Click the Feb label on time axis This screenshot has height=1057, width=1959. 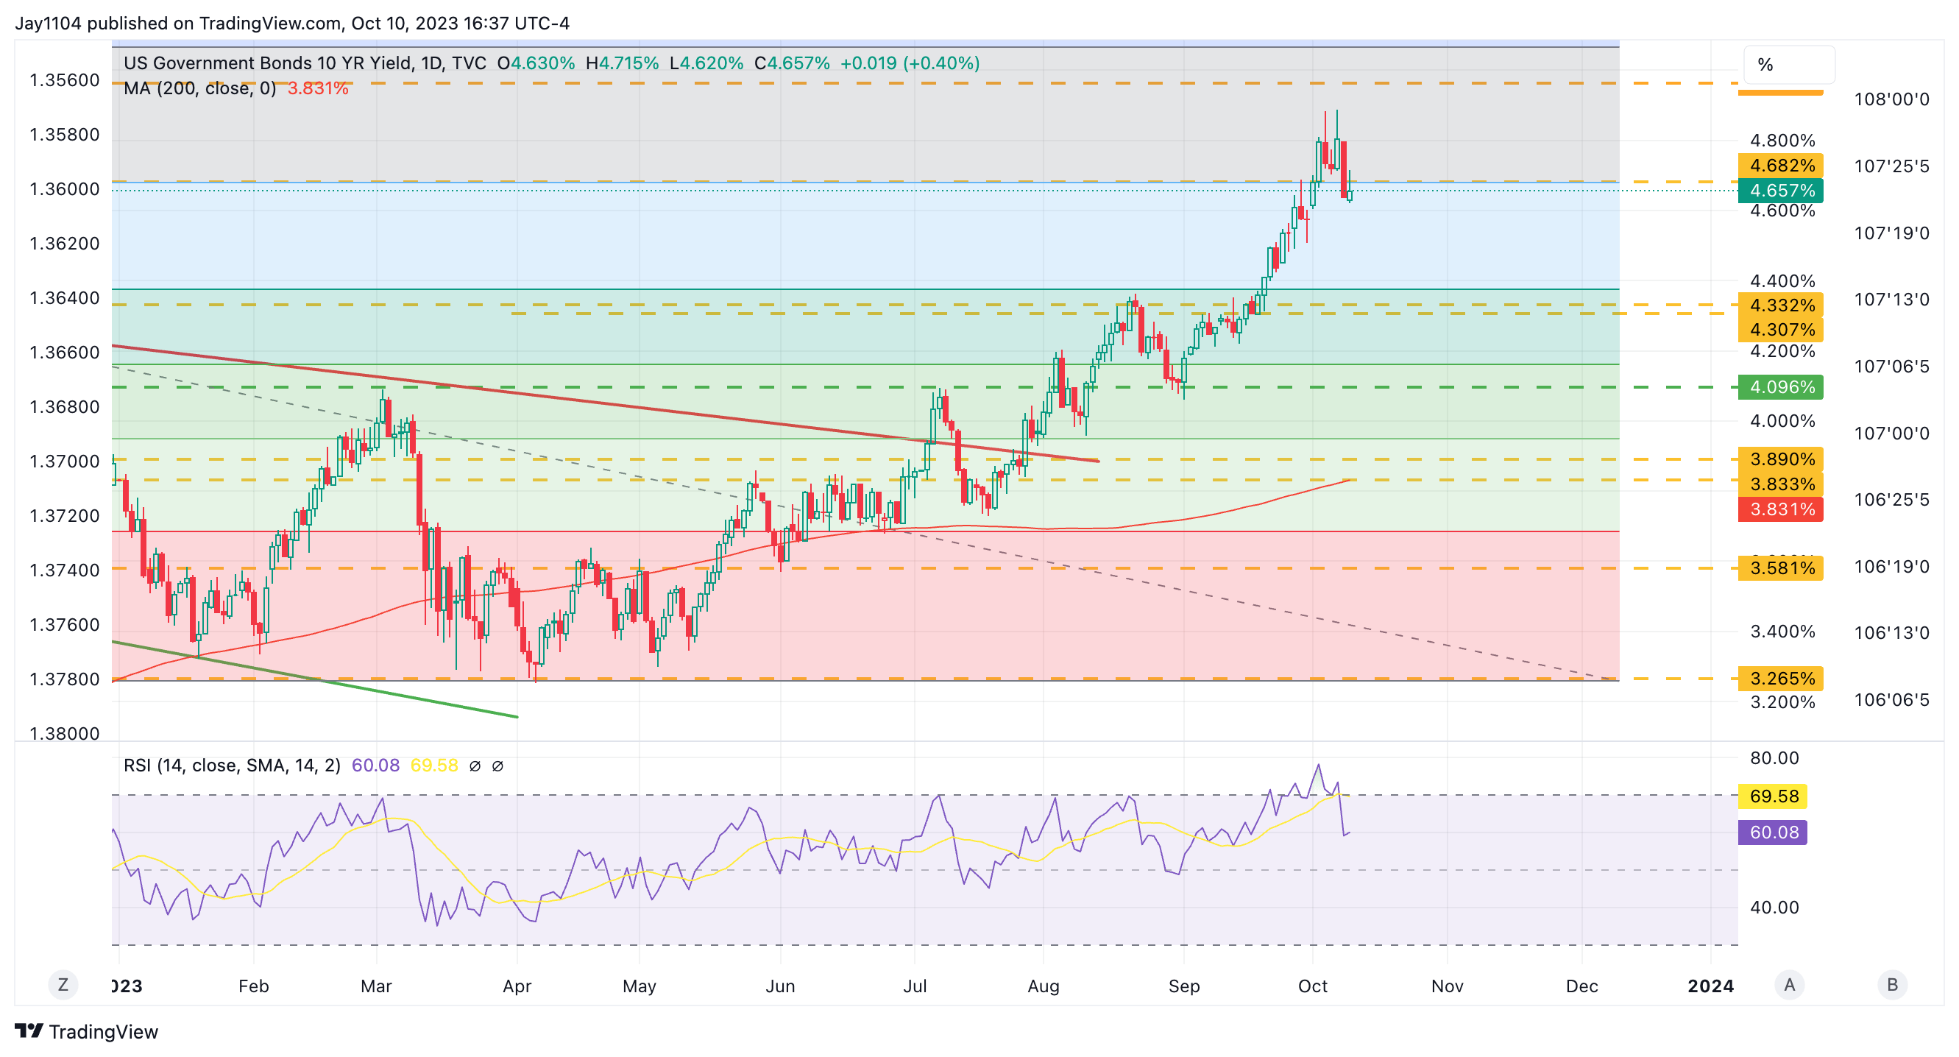tap(253, 986)
